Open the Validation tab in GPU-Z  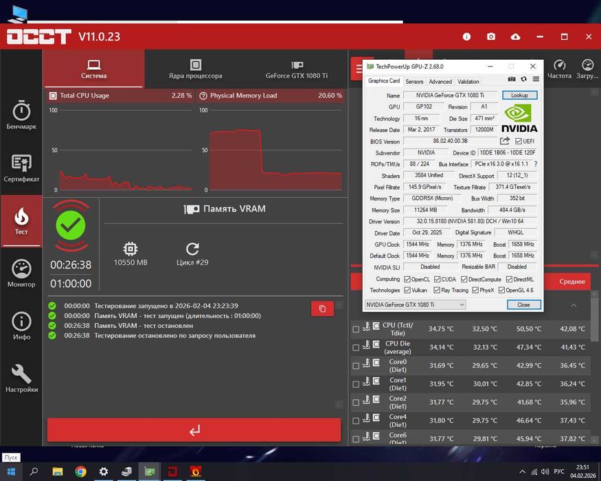[x=468, y=82]
